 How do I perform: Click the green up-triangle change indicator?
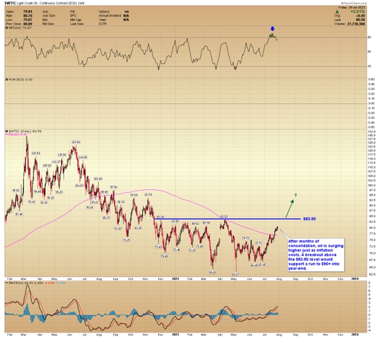click(x=337, y=12)
